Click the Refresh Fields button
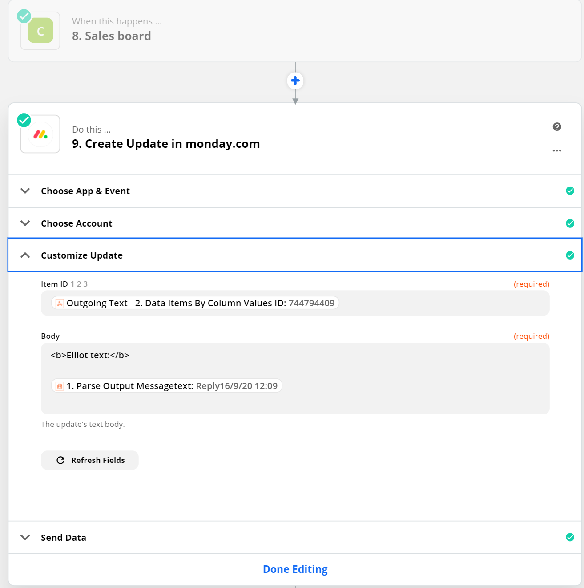The image size is (584, 588). pos(90,460)
